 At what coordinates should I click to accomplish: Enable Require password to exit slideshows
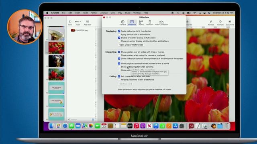(119, 80)
